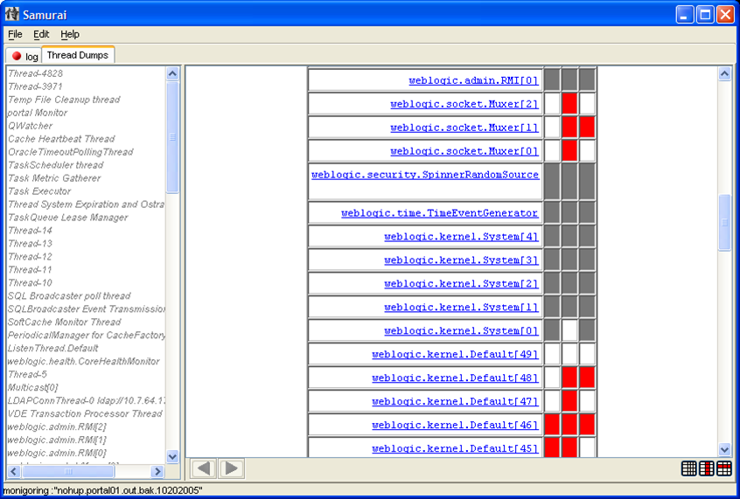
Task: Select Cache Heartbeat Thread
Action: pos(61,139)
